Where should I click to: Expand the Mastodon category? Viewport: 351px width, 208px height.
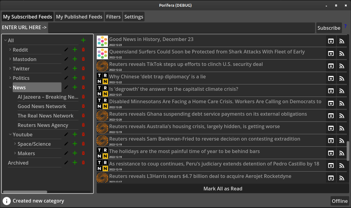(x=10, y=59)
